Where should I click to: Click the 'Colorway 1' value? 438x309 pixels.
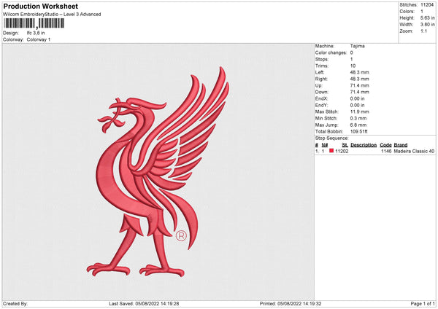(39, 39)
